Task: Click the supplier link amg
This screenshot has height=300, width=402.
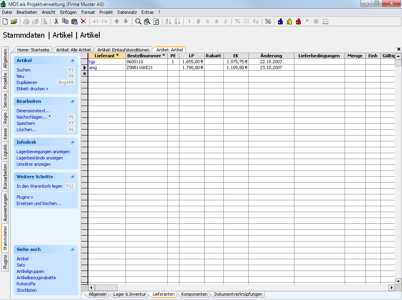Action: [93, 68]
